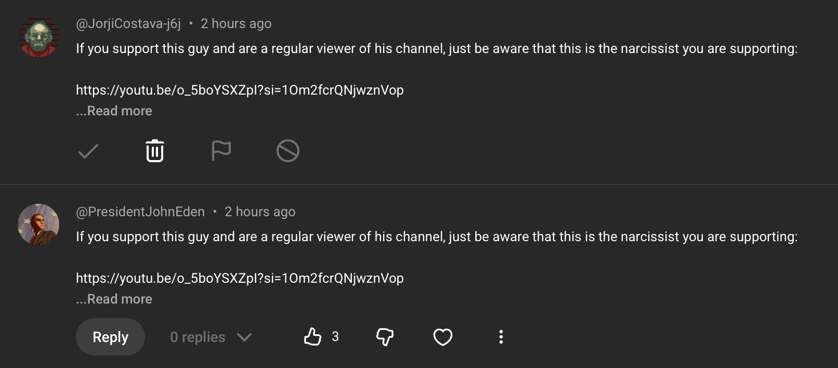Report the held comment with the flag icon
The height and width of the screenshot is (368, 838).
221,151
